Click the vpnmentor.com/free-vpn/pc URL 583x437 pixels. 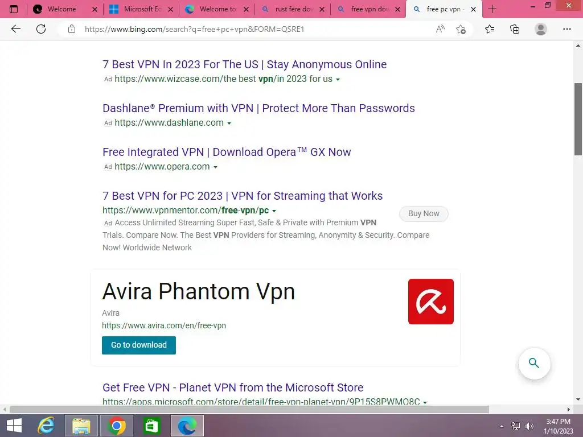pos(186,211)
